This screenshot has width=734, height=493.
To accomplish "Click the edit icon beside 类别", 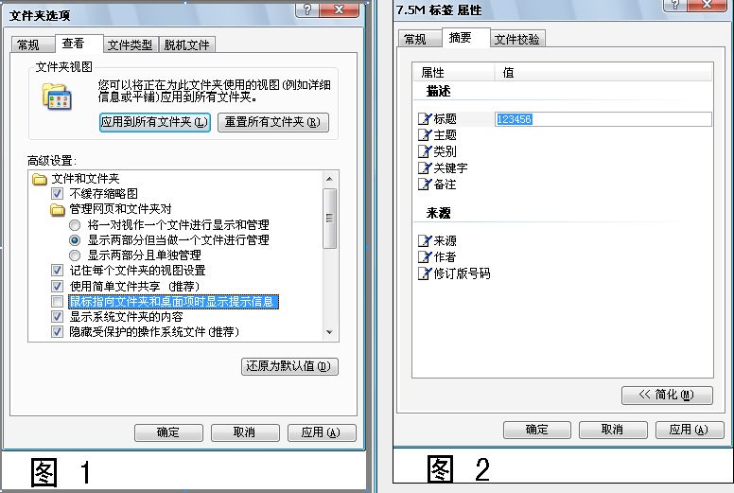I will coord(425,151).
